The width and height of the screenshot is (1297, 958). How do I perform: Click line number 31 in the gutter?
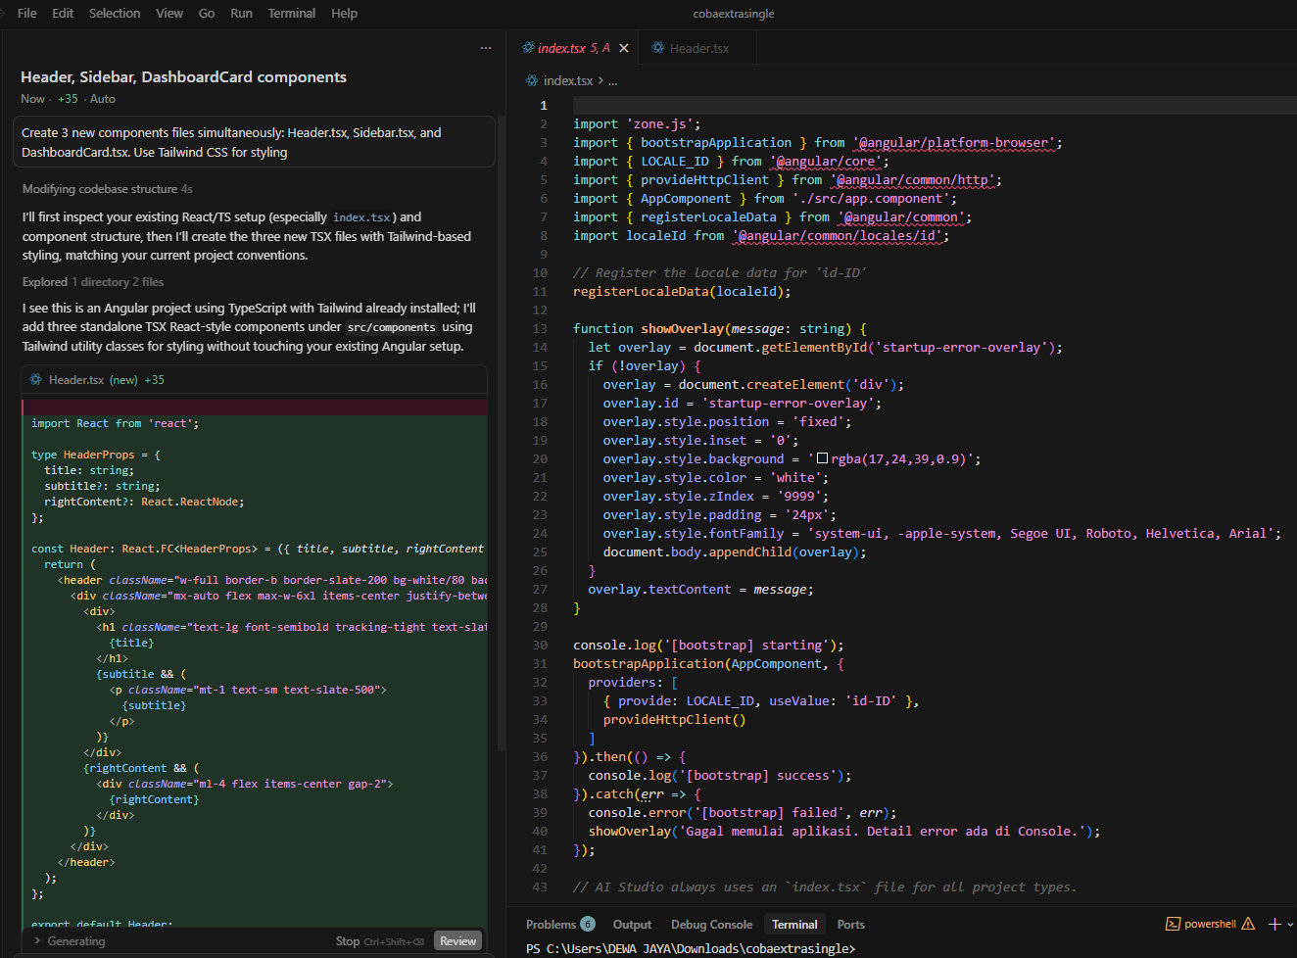(x=540, y=664)
